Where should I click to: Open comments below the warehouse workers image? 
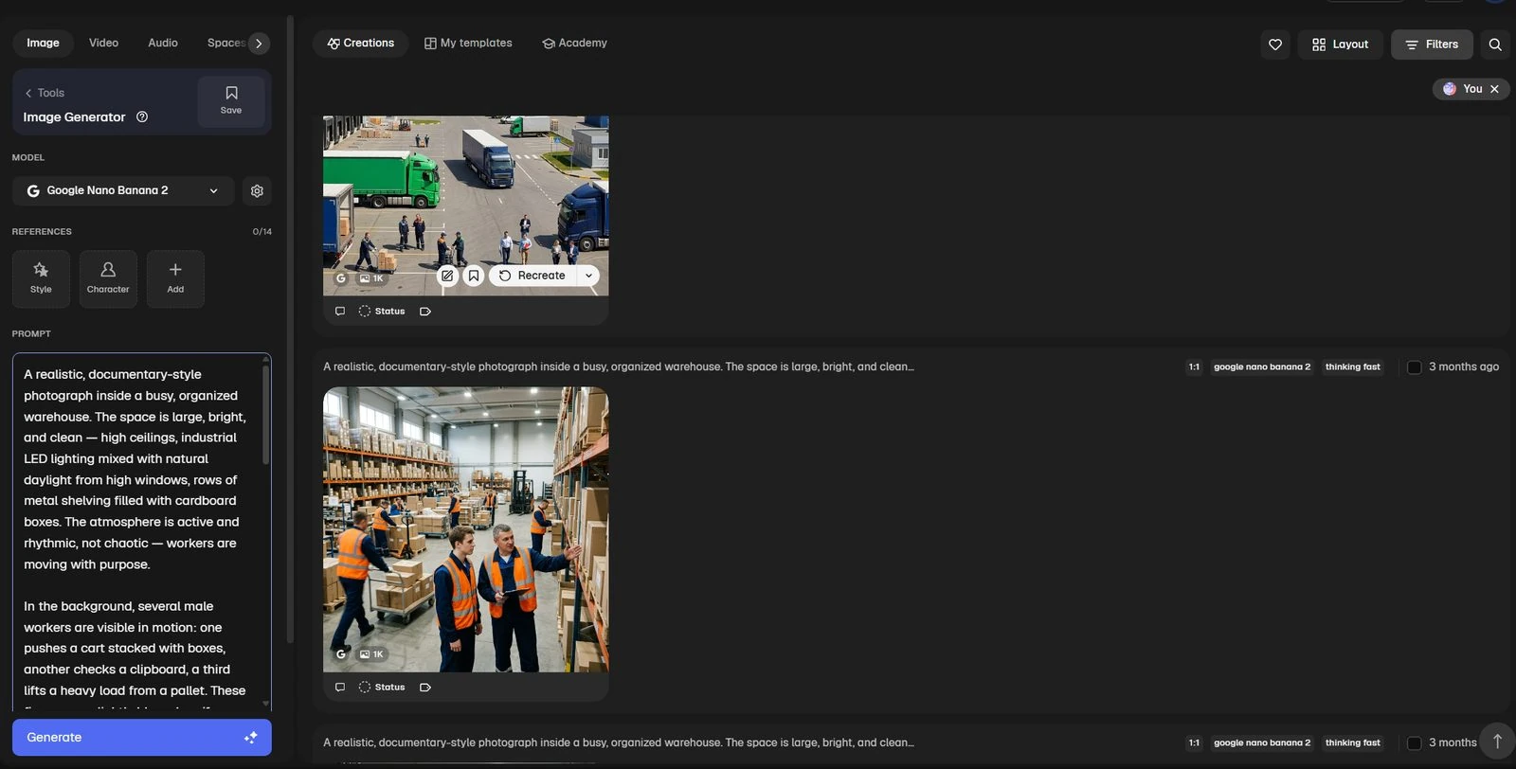click(x=340, y=688)
